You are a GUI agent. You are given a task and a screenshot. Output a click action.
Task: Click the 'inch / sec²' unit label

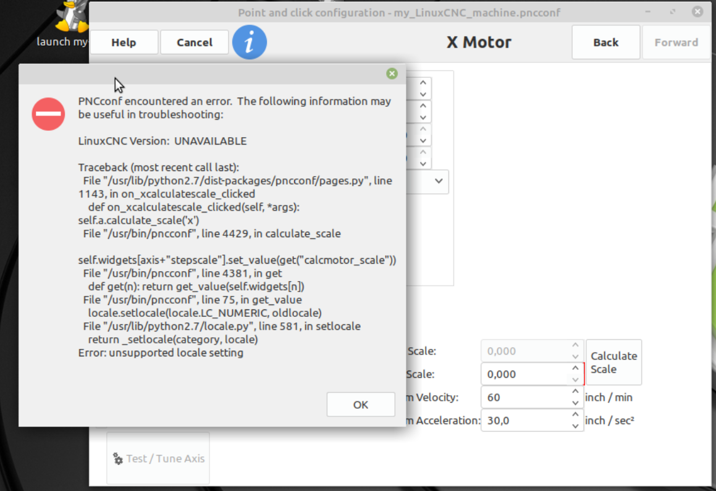(x=610, y=421)
